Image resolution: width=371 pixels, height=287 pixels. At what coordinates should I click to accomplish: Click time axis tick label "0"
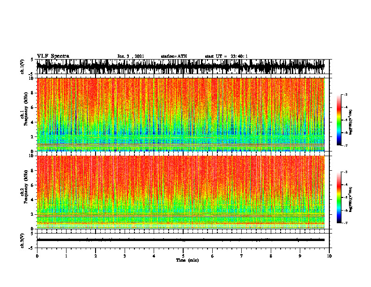[37, 256]
